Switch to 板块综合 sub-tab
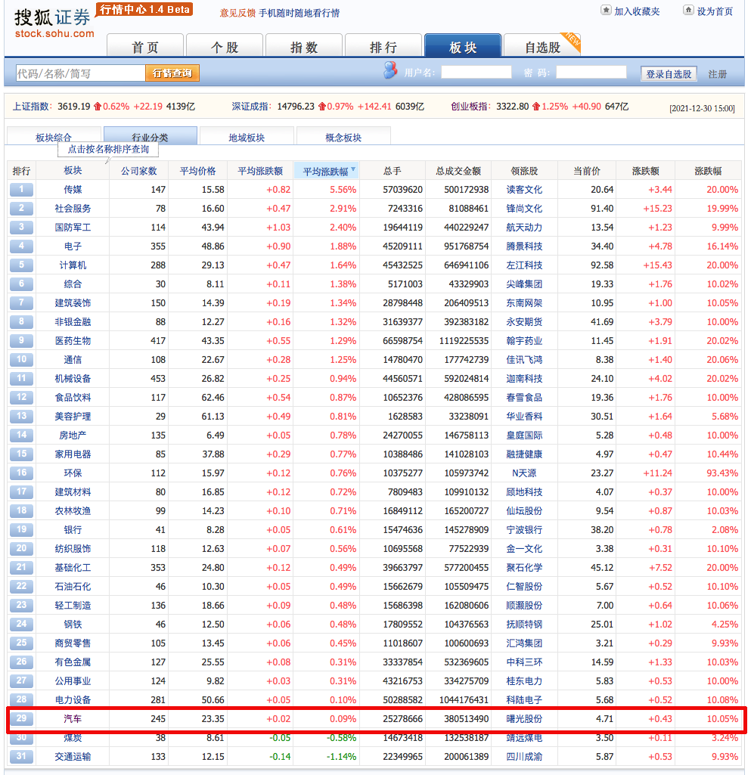 [x=54, y=137]
